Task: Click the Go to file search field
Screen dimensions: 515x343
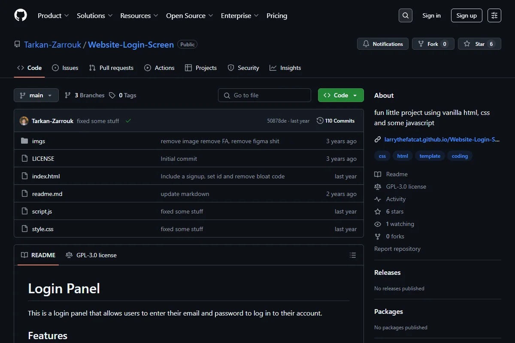Action: [x=264, y=95]
